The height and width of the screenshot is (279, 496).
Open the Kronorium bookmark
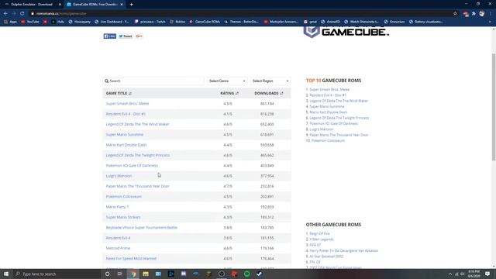pos(394,22)
